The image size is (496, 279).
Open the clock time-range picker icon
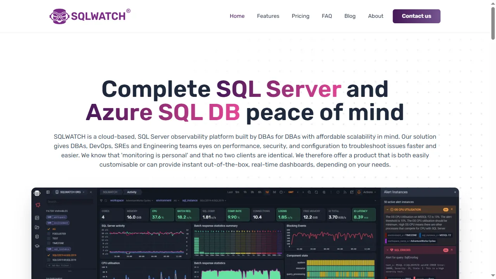[x=281, y=192]
